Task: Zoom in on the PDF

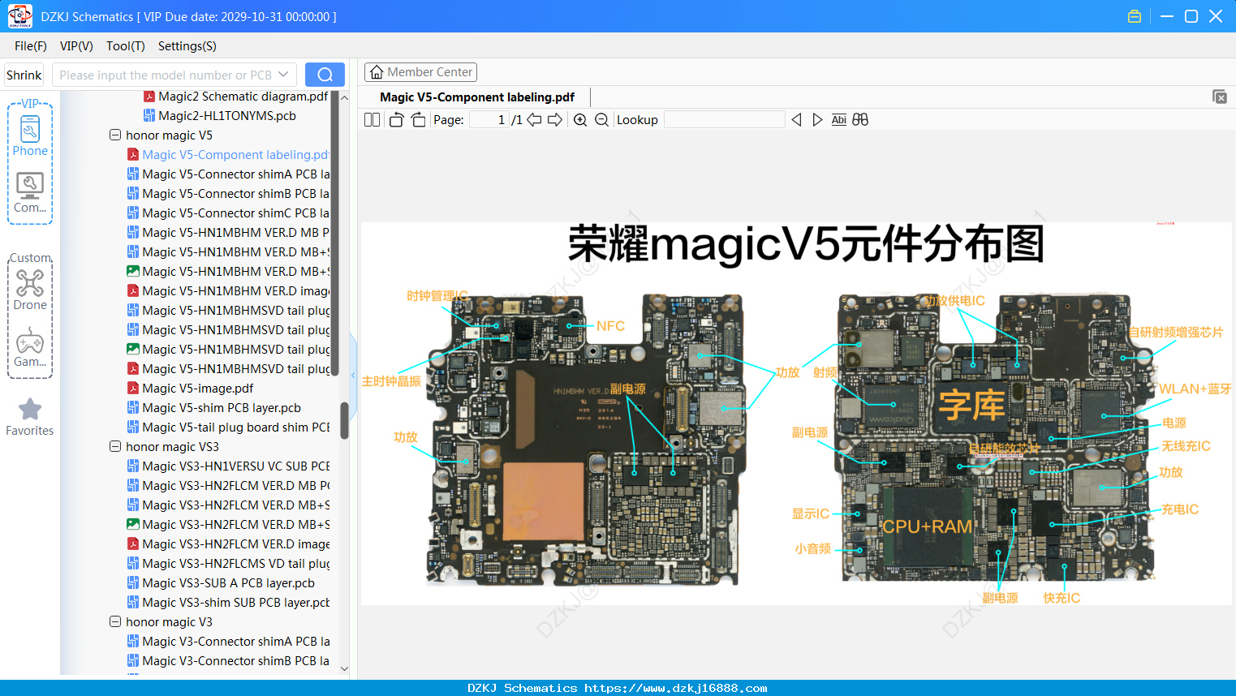Action: pyautogui.click(x=580, y=120)
